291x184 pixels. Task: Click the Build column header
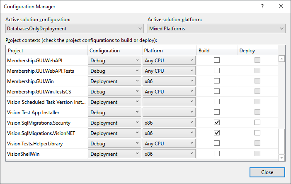click(x=216, y=50)
